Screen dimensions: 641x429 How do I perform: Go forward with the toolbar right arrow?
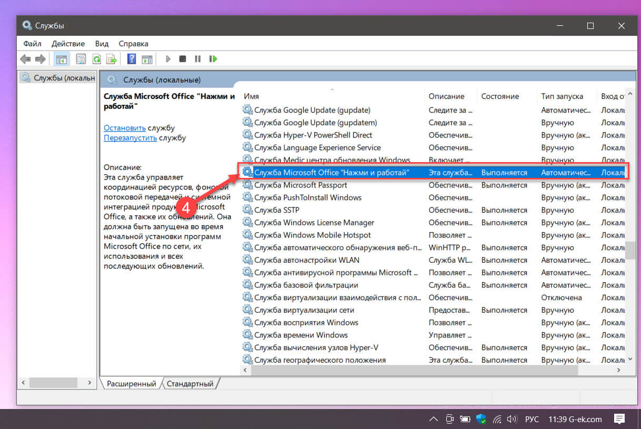pos(40,59)
